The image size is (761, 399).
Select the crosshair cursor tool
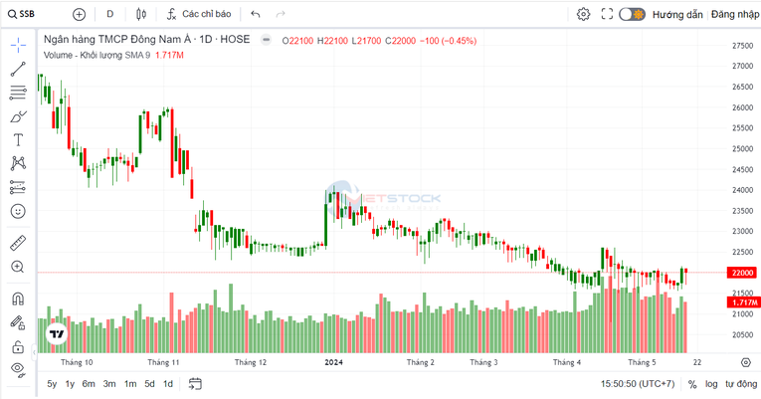[x=18, y=46]
